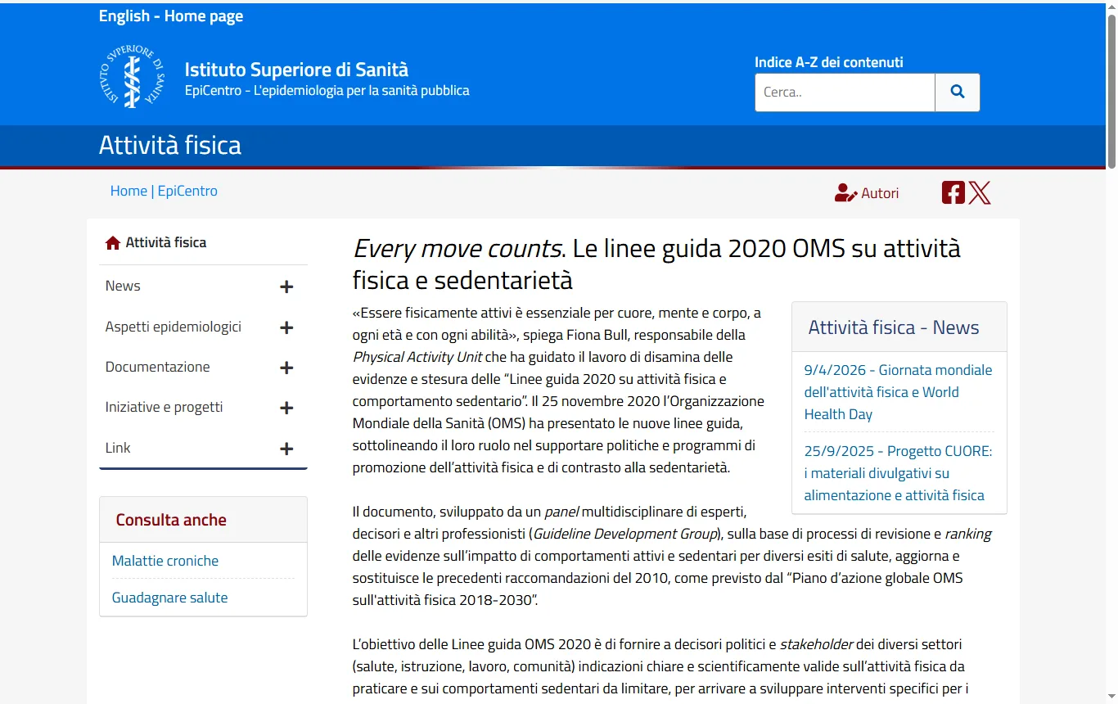
Task: Expand Iniziative e progetti plus icon
Action: pos(286,408)
